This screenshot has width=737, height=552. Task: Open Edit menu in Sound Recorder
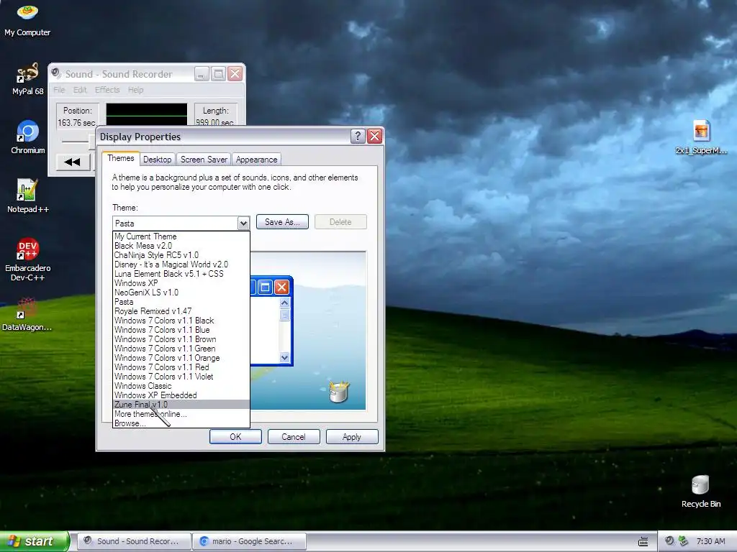79,90
